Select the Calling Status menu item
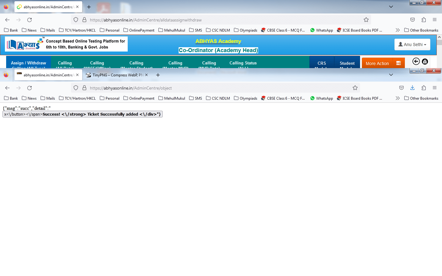This screenshot has width=442, height=276. 243,63
